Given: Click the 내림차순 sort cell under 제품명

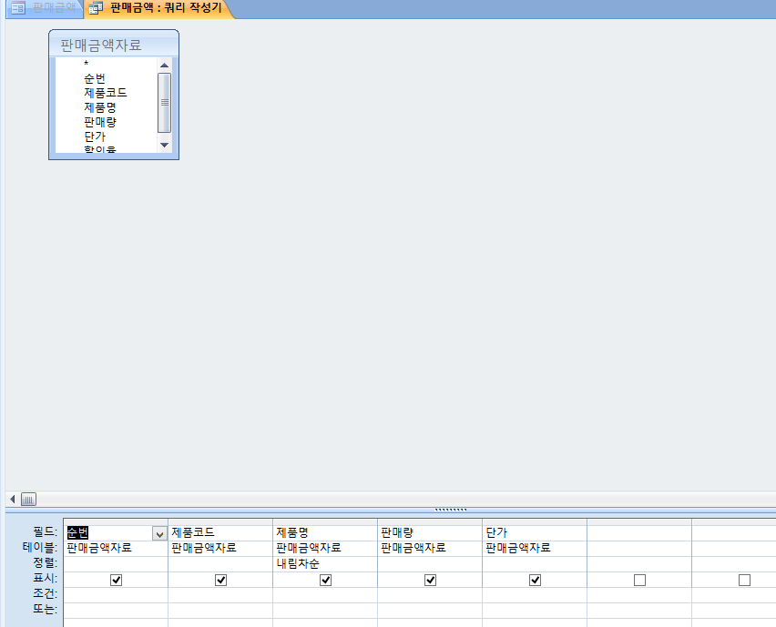Looking at the screenshot, I should click(x=324, y=563).
